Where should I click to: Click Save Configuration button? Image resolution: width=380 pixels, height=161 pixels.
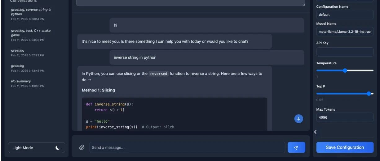click(x=345, y=147)
